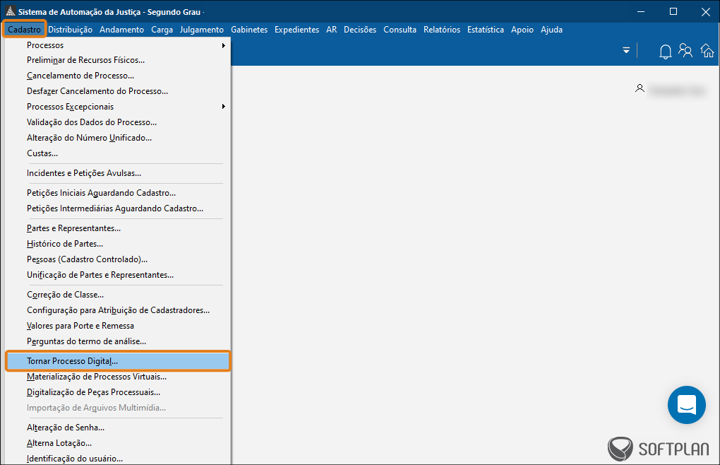Open Validação dos Dados do Processo
720x465 pixels.
(118, 122)
